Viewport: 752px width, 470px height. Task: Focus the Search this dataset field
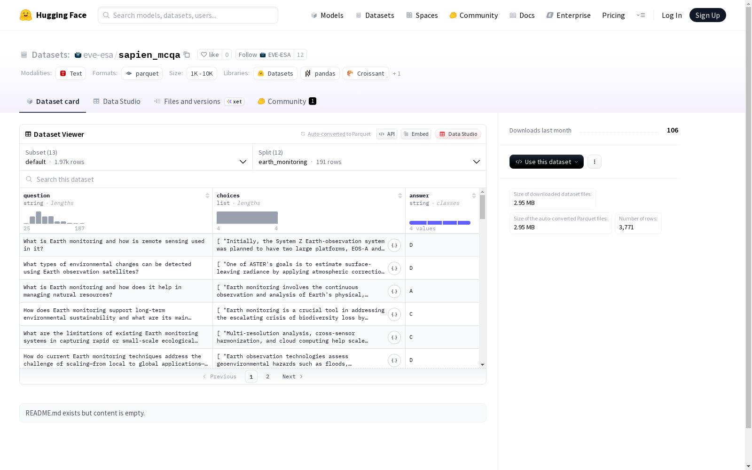click(253, 179)
